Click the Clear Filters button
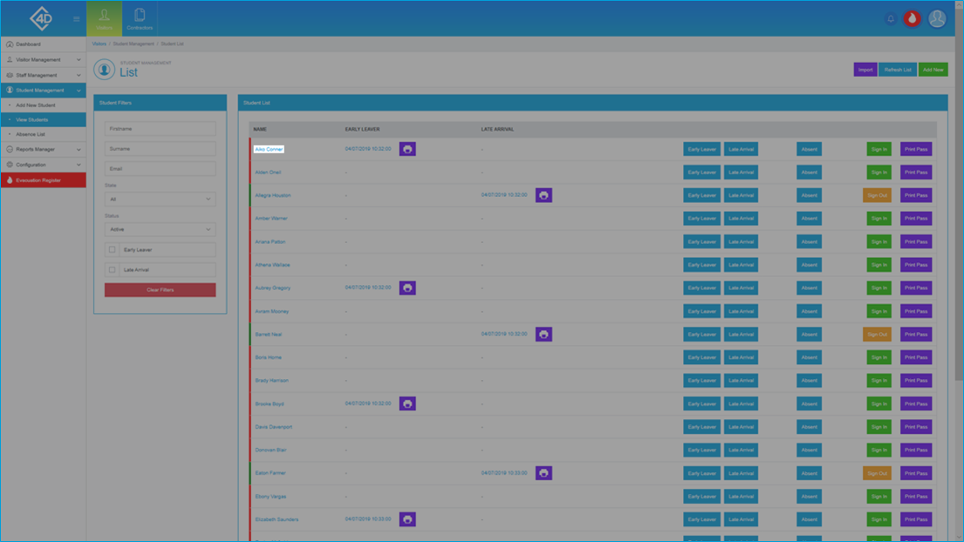Image resolution: width=964 pixels, height=542 pixels. tap(160, 289)
